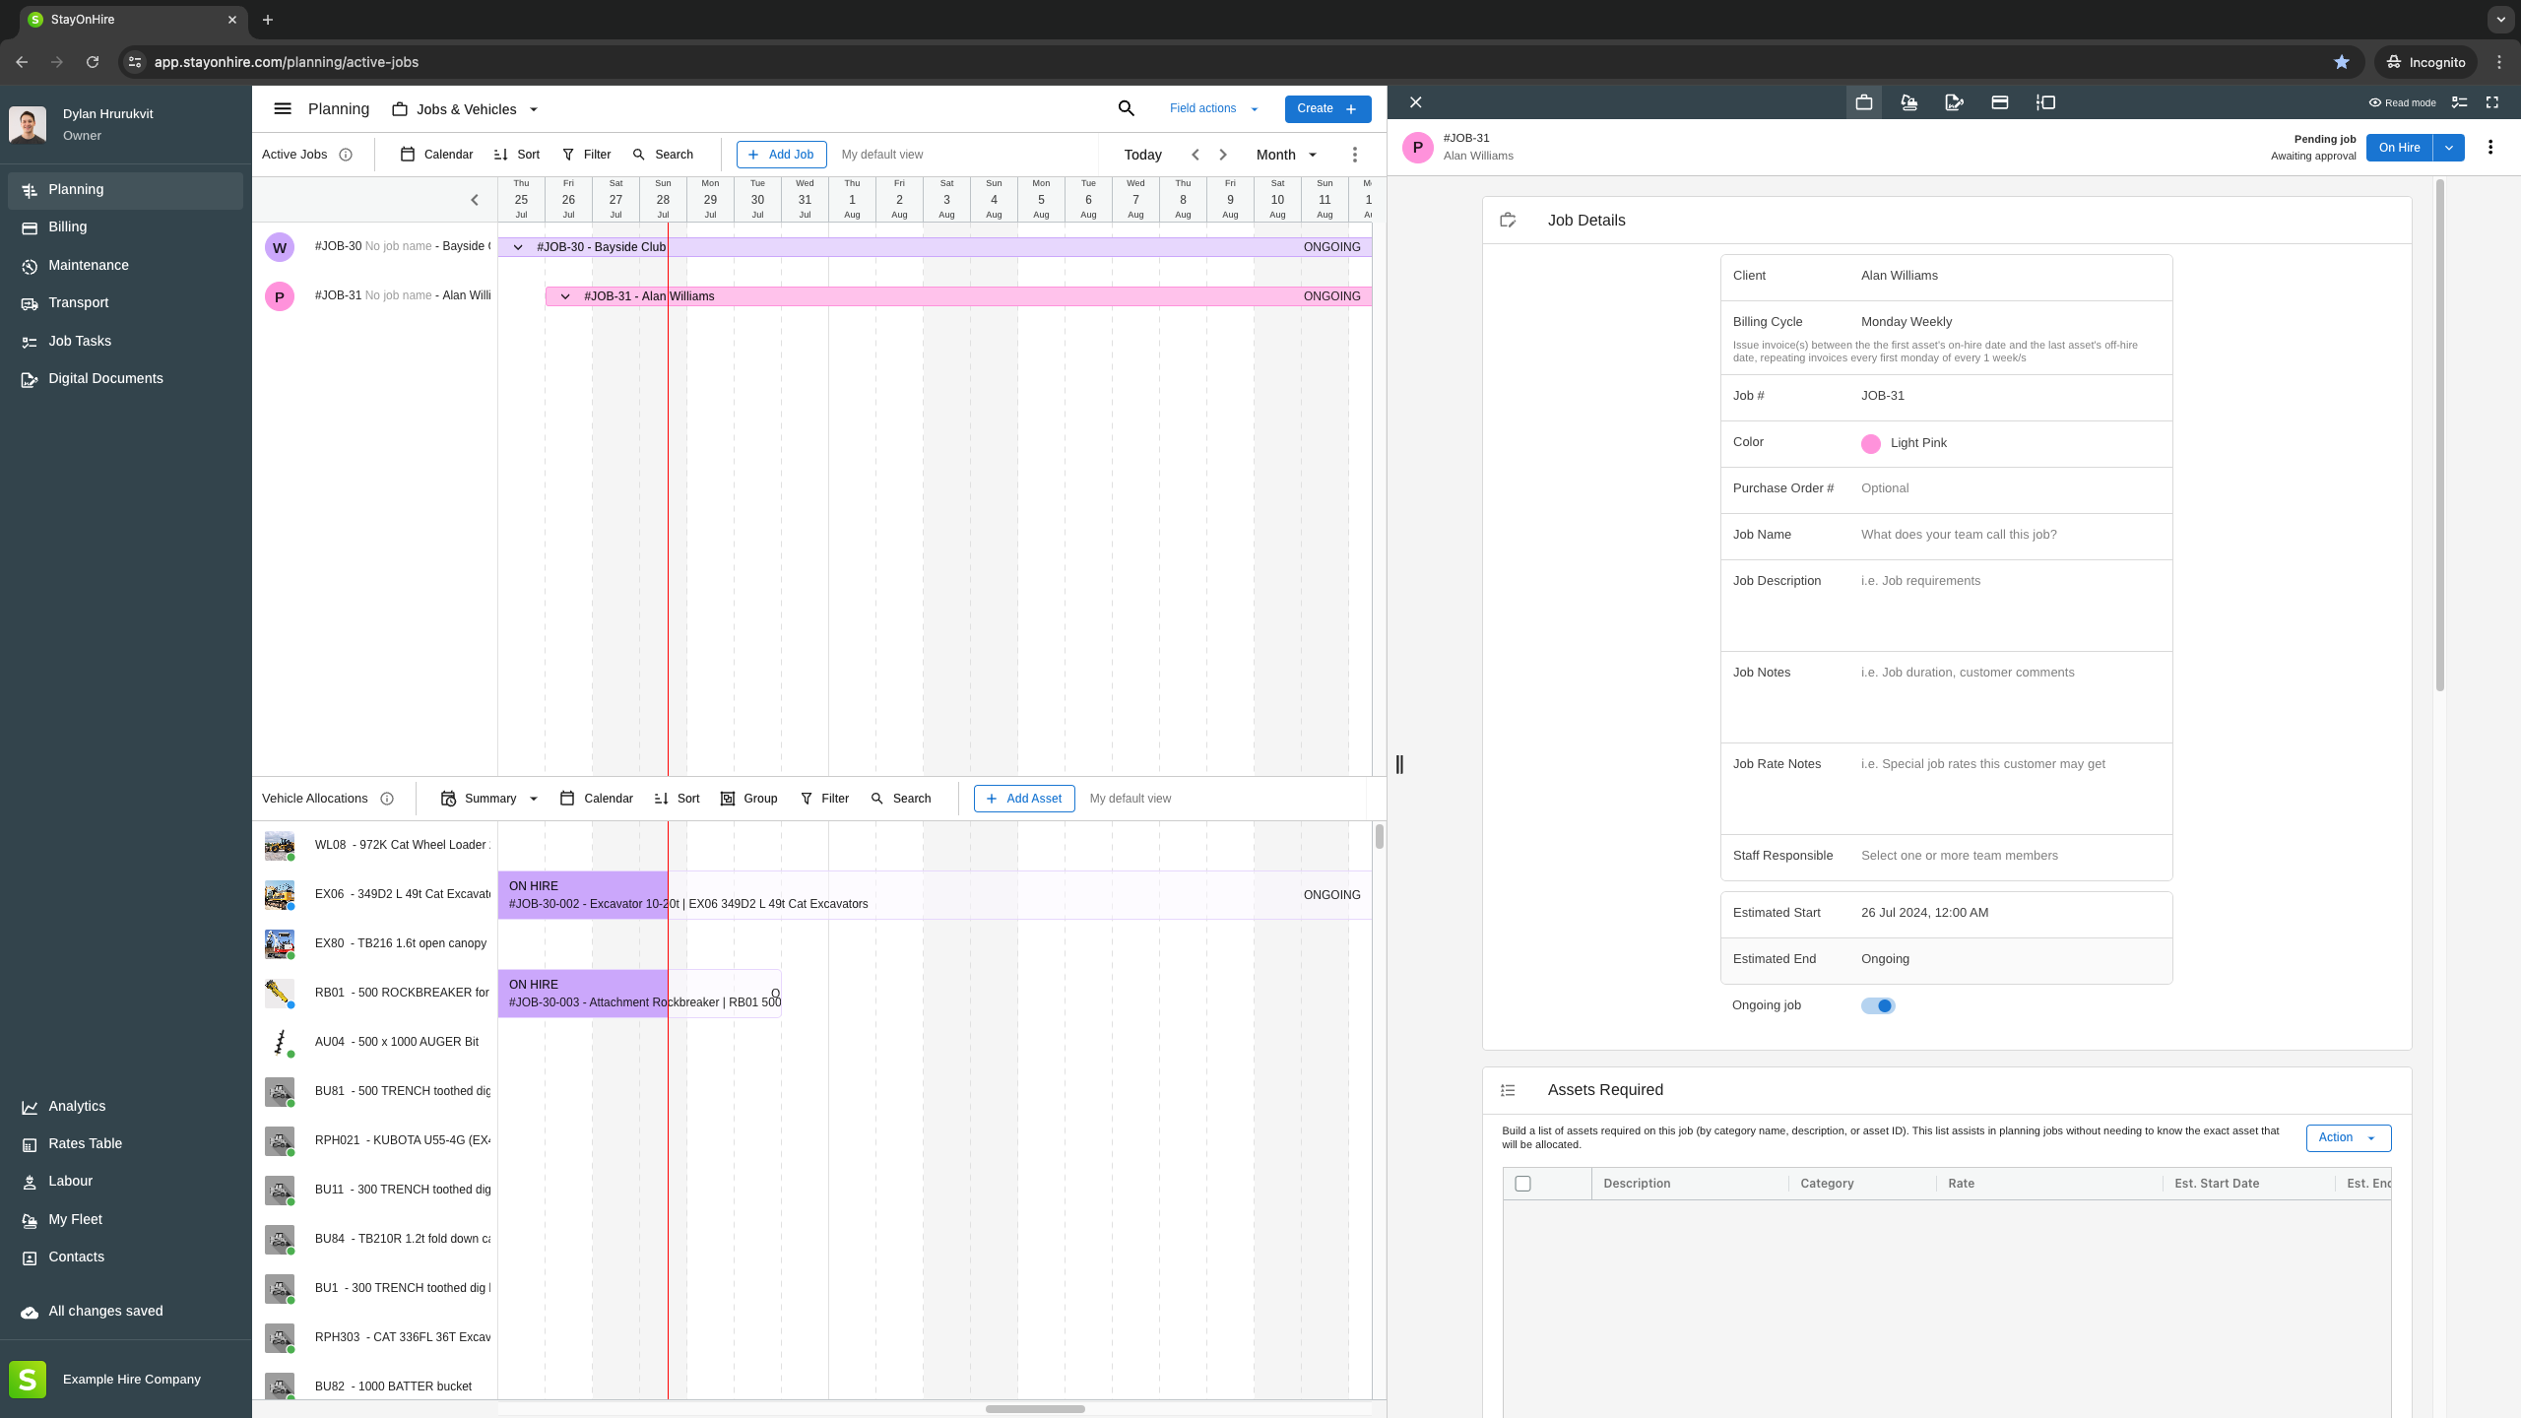Collapse the #JOB-31 Alan Williams row chevron

pyautogui.click(x=565, y=296)
